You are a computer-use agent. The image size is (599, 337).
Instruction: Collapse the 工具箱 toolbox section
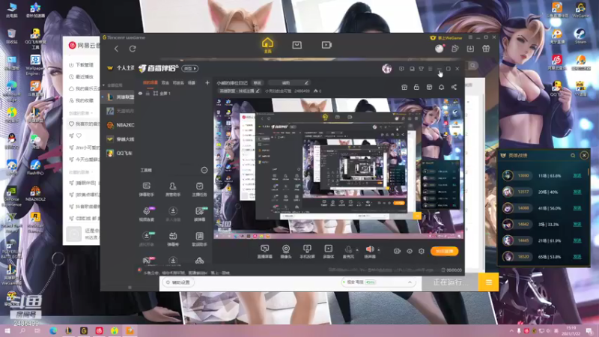tap(204, 170)
